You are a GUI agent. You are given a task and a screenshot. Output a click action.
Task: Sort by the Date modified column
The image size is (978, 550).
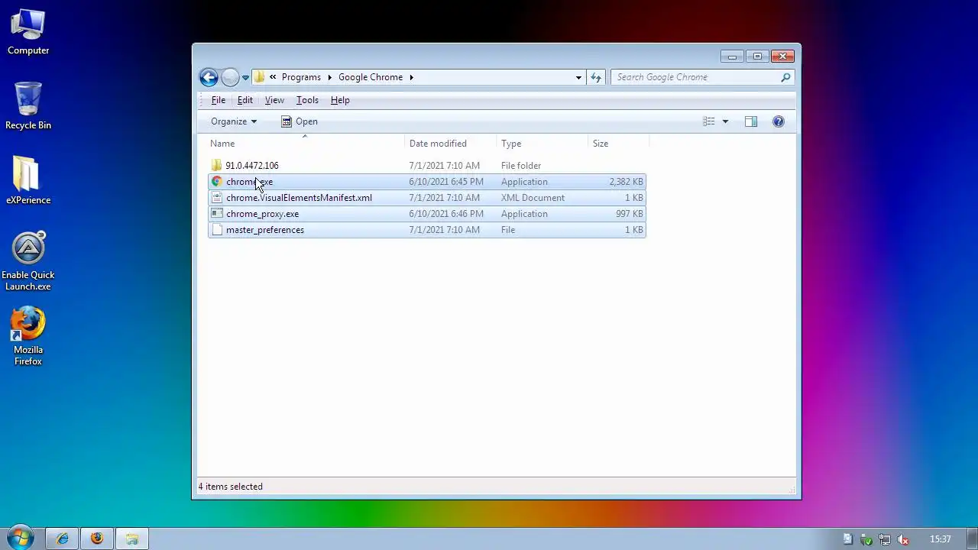[x=451, y=144]
